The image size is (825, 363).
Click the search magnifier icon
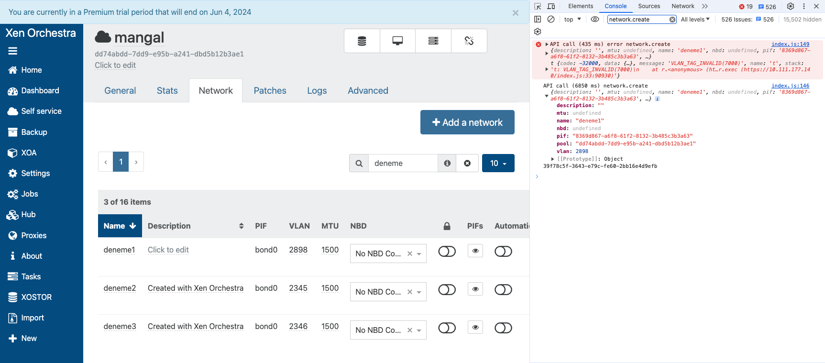[x=359, y=163]
